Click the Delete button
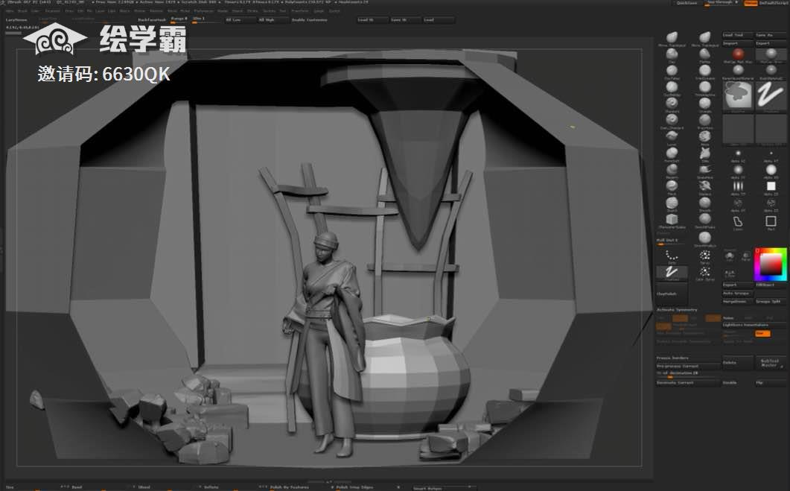The width and height of the screenshot is (790, 491). point(738,363)
